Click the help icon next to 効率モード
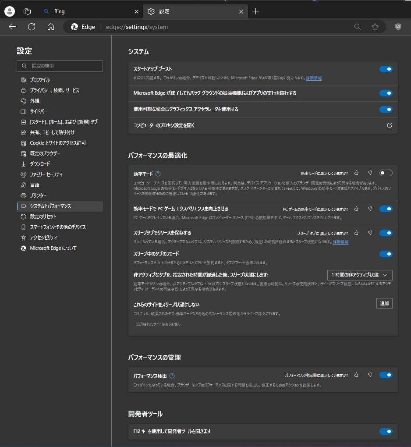411x447 pixels. click(x=158, y=174)
